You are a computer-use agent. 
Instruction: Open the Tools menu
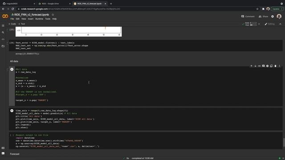pos(48,19)
